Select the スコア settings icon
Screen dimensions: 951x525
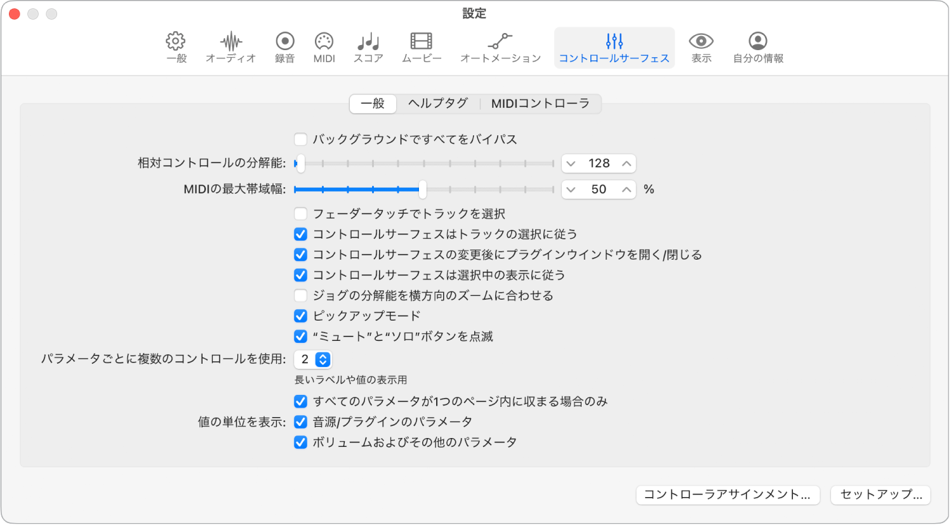(x=368, y=48)
